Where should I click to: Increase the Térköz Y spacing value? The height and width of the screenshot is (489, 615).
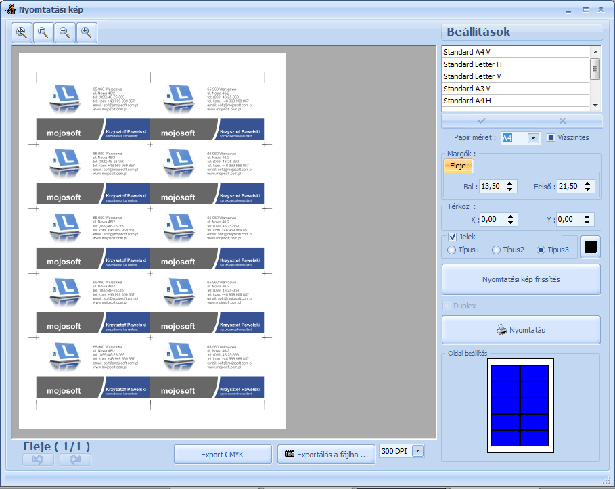587,216
